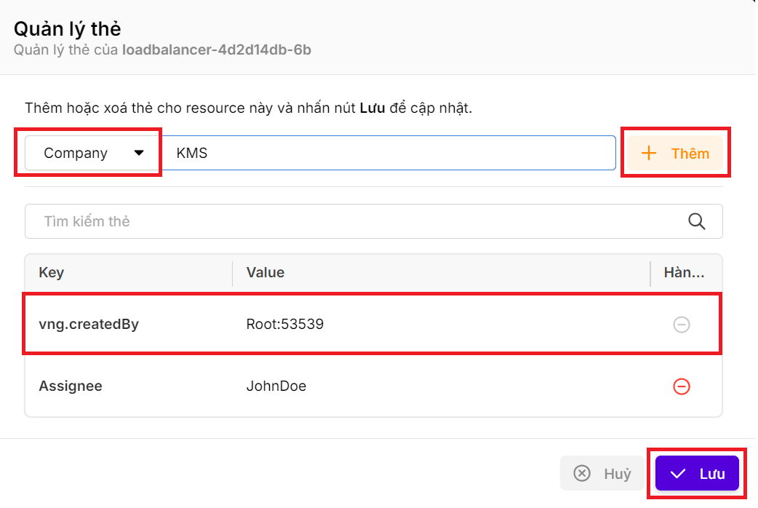The height and width of the screenshot is (508, 758).
Task: Select the Assignee key cell
Action: pyautogui.click(x=71, y=386)
